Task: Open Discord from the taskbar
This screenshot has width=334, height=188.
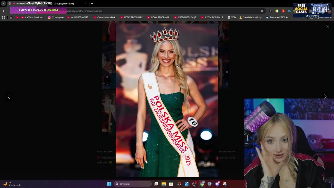Action: tap(217, 184)
